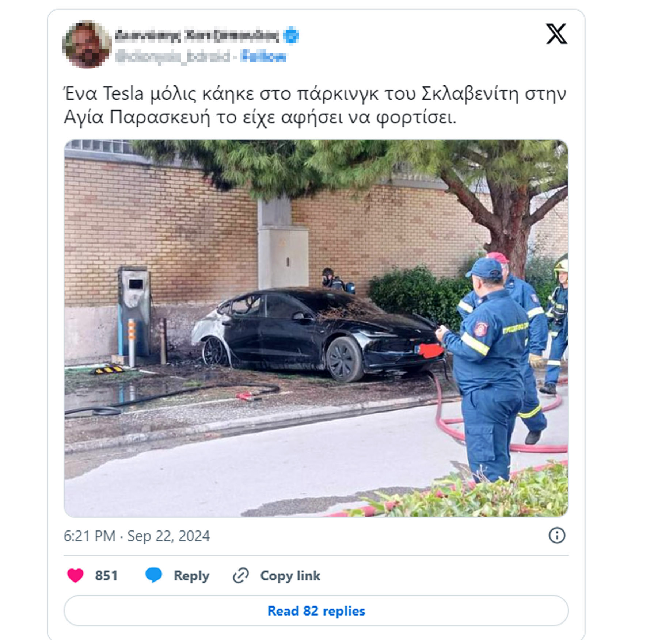Click the chain link copy icon
658x640 pixels.
point(241,576)
